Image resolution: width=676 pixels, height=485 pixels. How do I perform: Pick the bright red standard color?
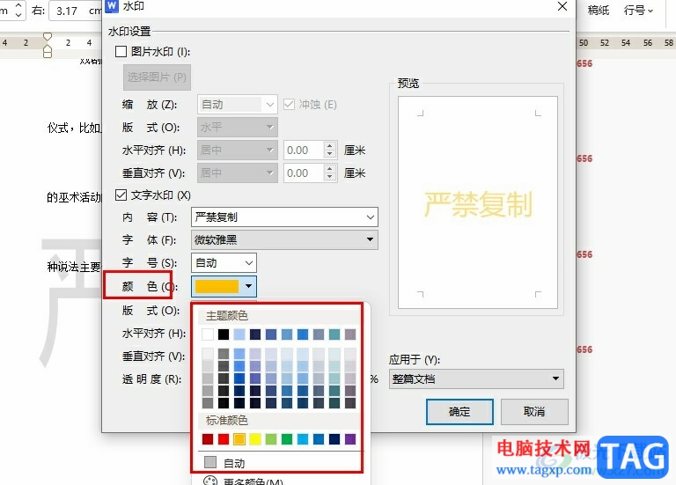tap(224, 439)
